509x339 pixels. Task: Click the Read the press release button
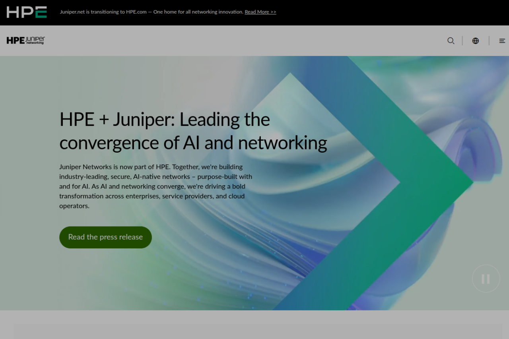(x=105, y=237)
